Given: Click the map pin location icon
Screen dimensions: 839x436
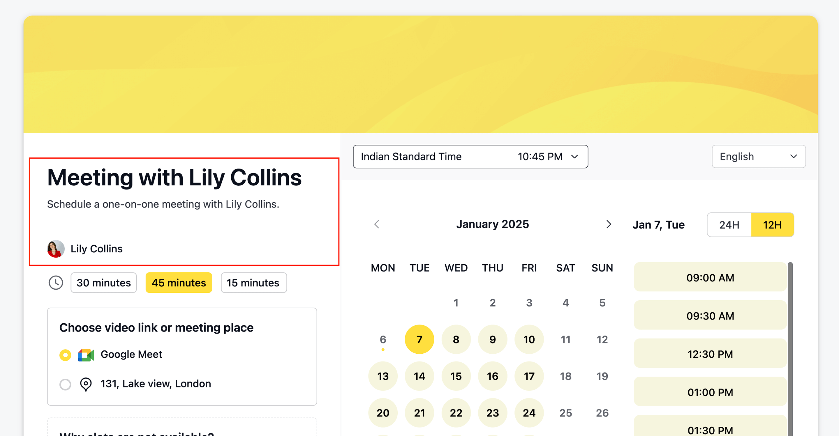Looking at the screenshot, I should click(x=86, y=384).
